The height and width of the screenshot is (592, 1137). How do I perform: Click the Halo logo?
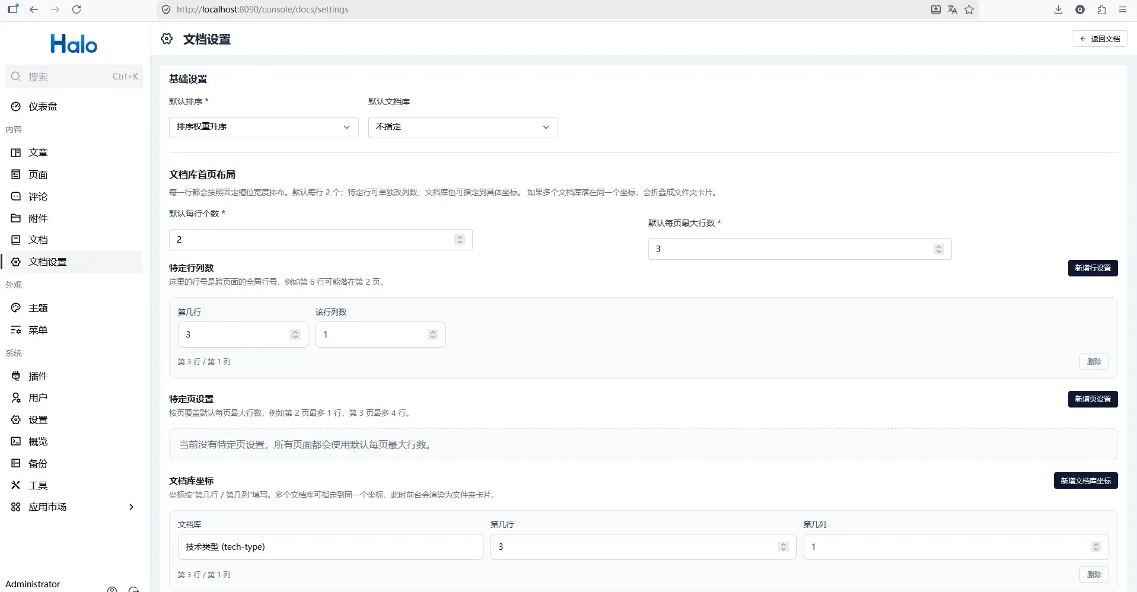click(x=74, y=44)
